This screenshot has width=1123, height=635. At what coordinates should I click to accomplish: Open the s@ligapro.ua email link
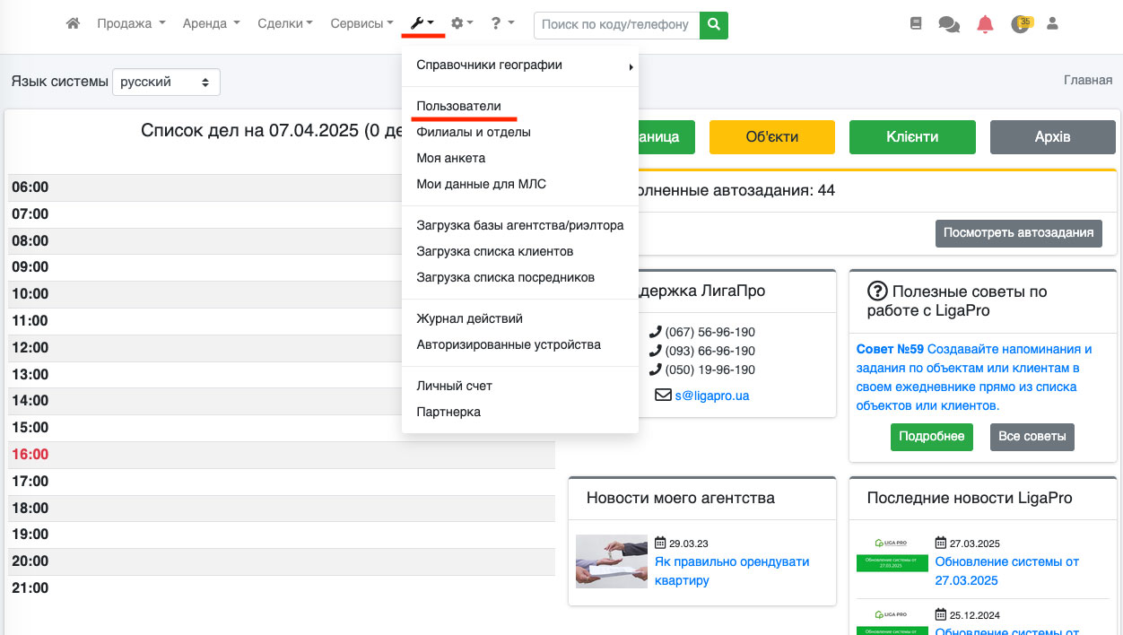click(x=712, y=396)
